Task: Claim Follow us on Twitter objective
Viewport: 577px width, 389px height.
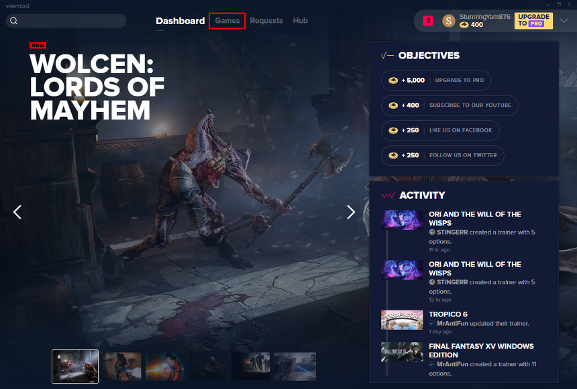Action: (x=443, y=155)
